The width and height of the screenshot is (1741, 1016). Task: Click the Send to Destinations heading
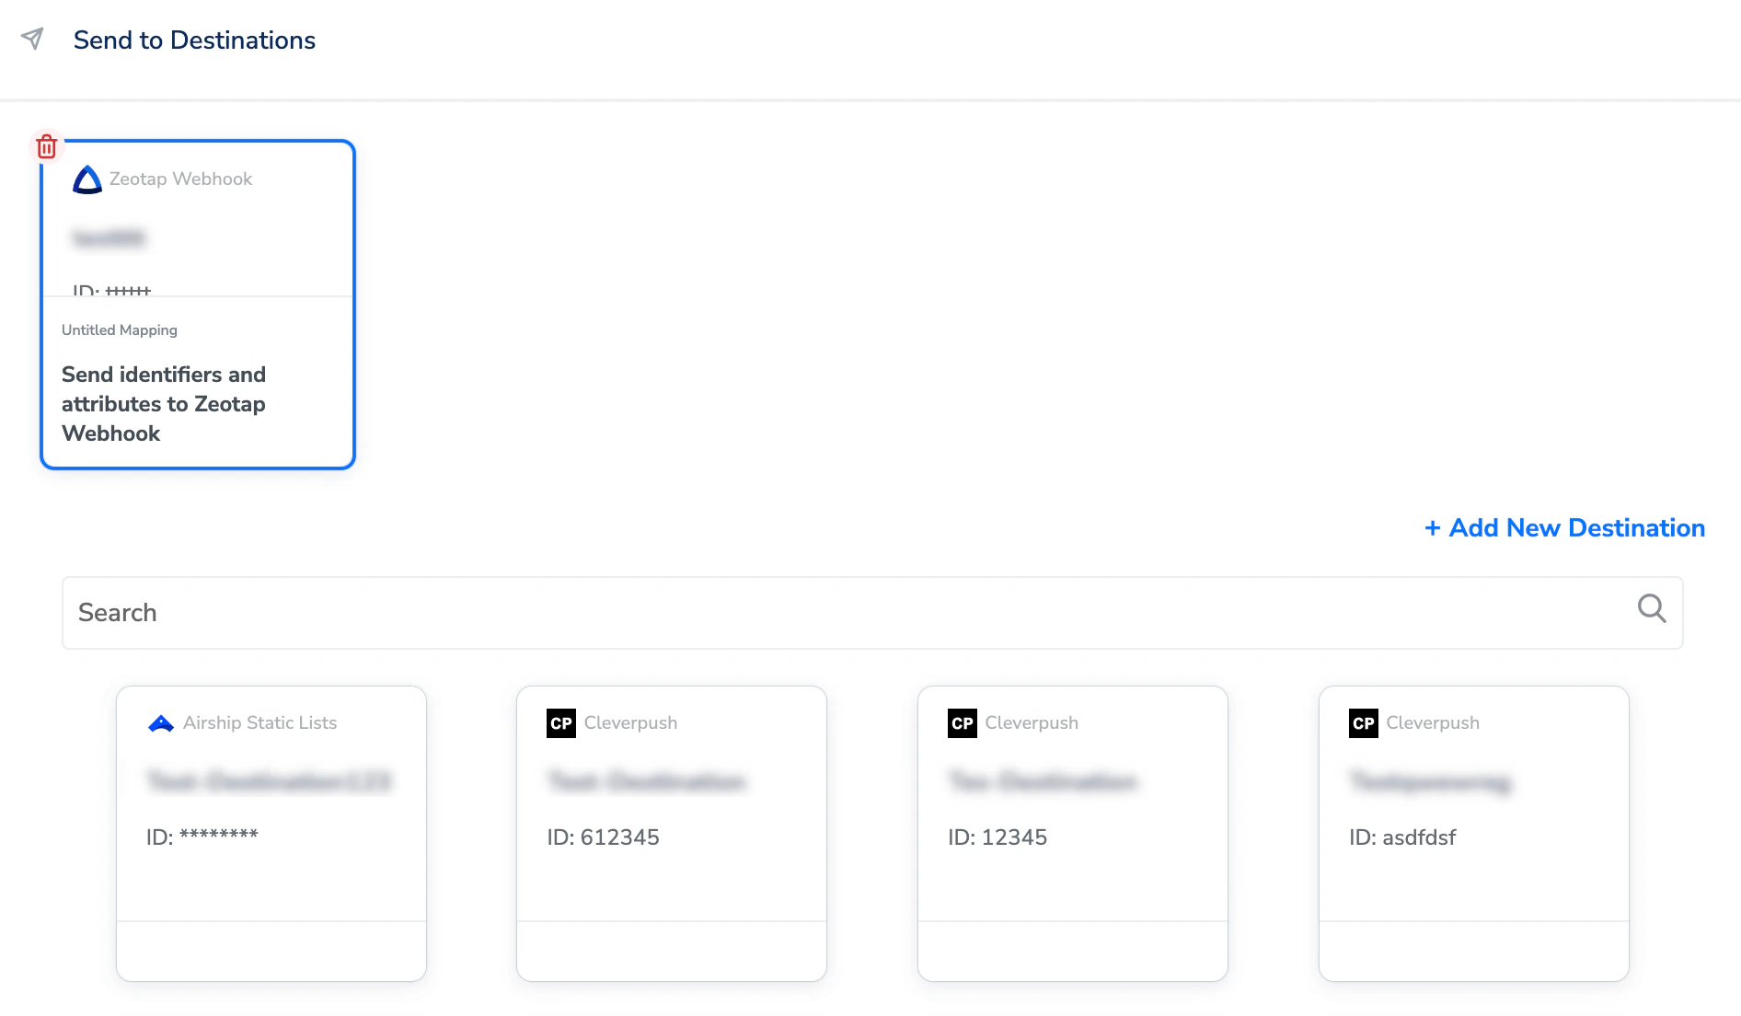[194, 40]
